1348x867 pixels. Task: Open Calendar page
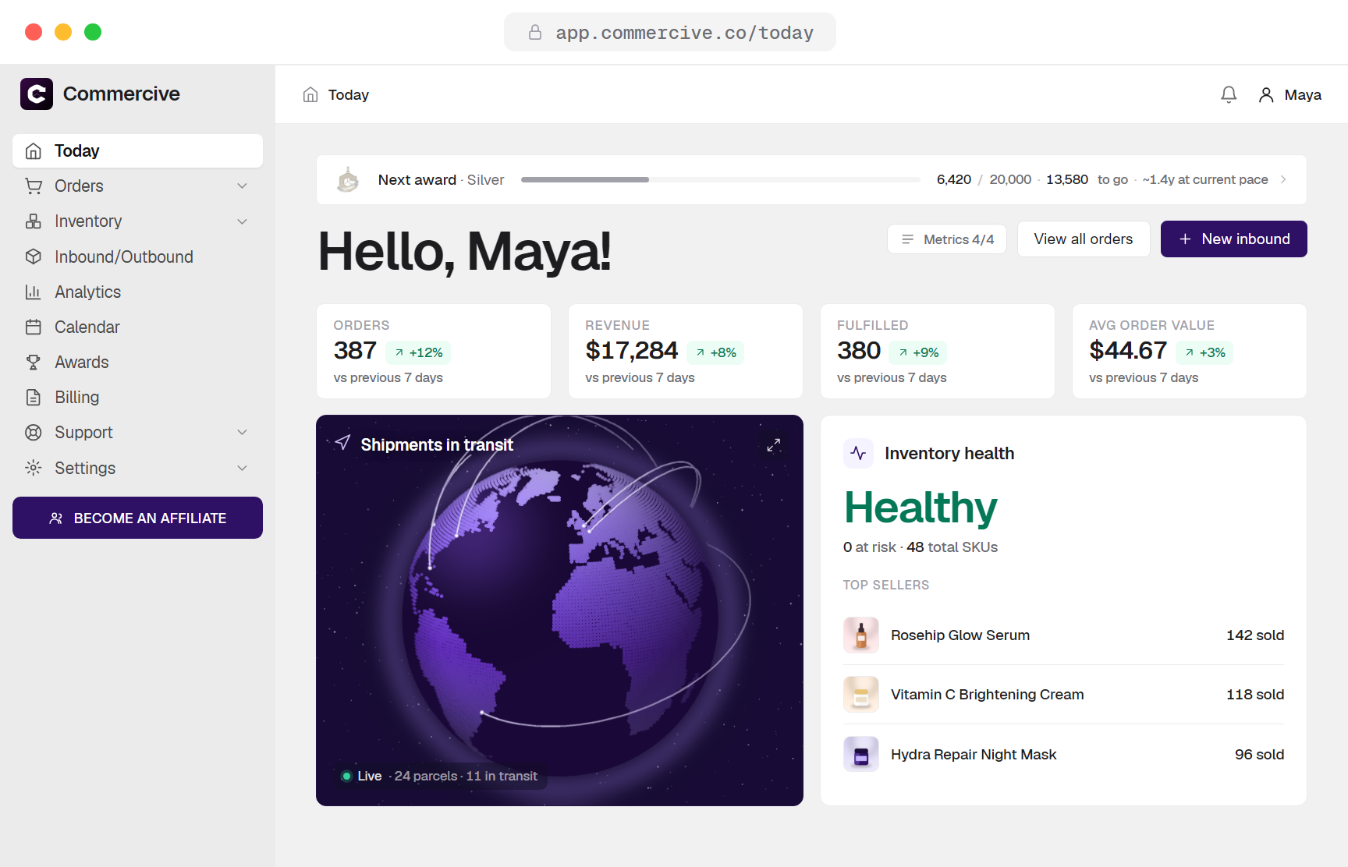click(x=137, y=327)
